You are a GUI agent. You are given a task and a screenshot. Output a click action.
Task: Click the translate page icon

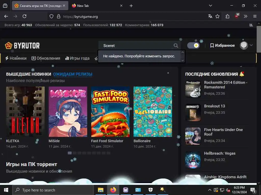coord(210,16)
